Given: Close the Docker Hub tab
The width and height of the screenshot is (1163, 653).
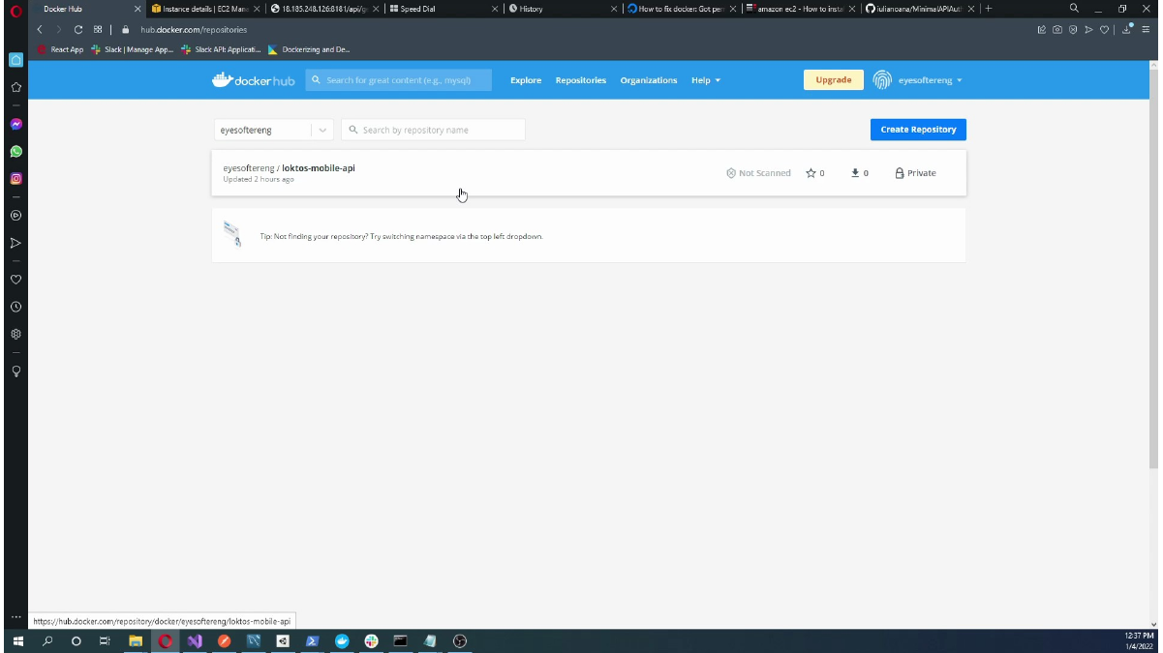Looking at the screenshot, I should 138,9.
